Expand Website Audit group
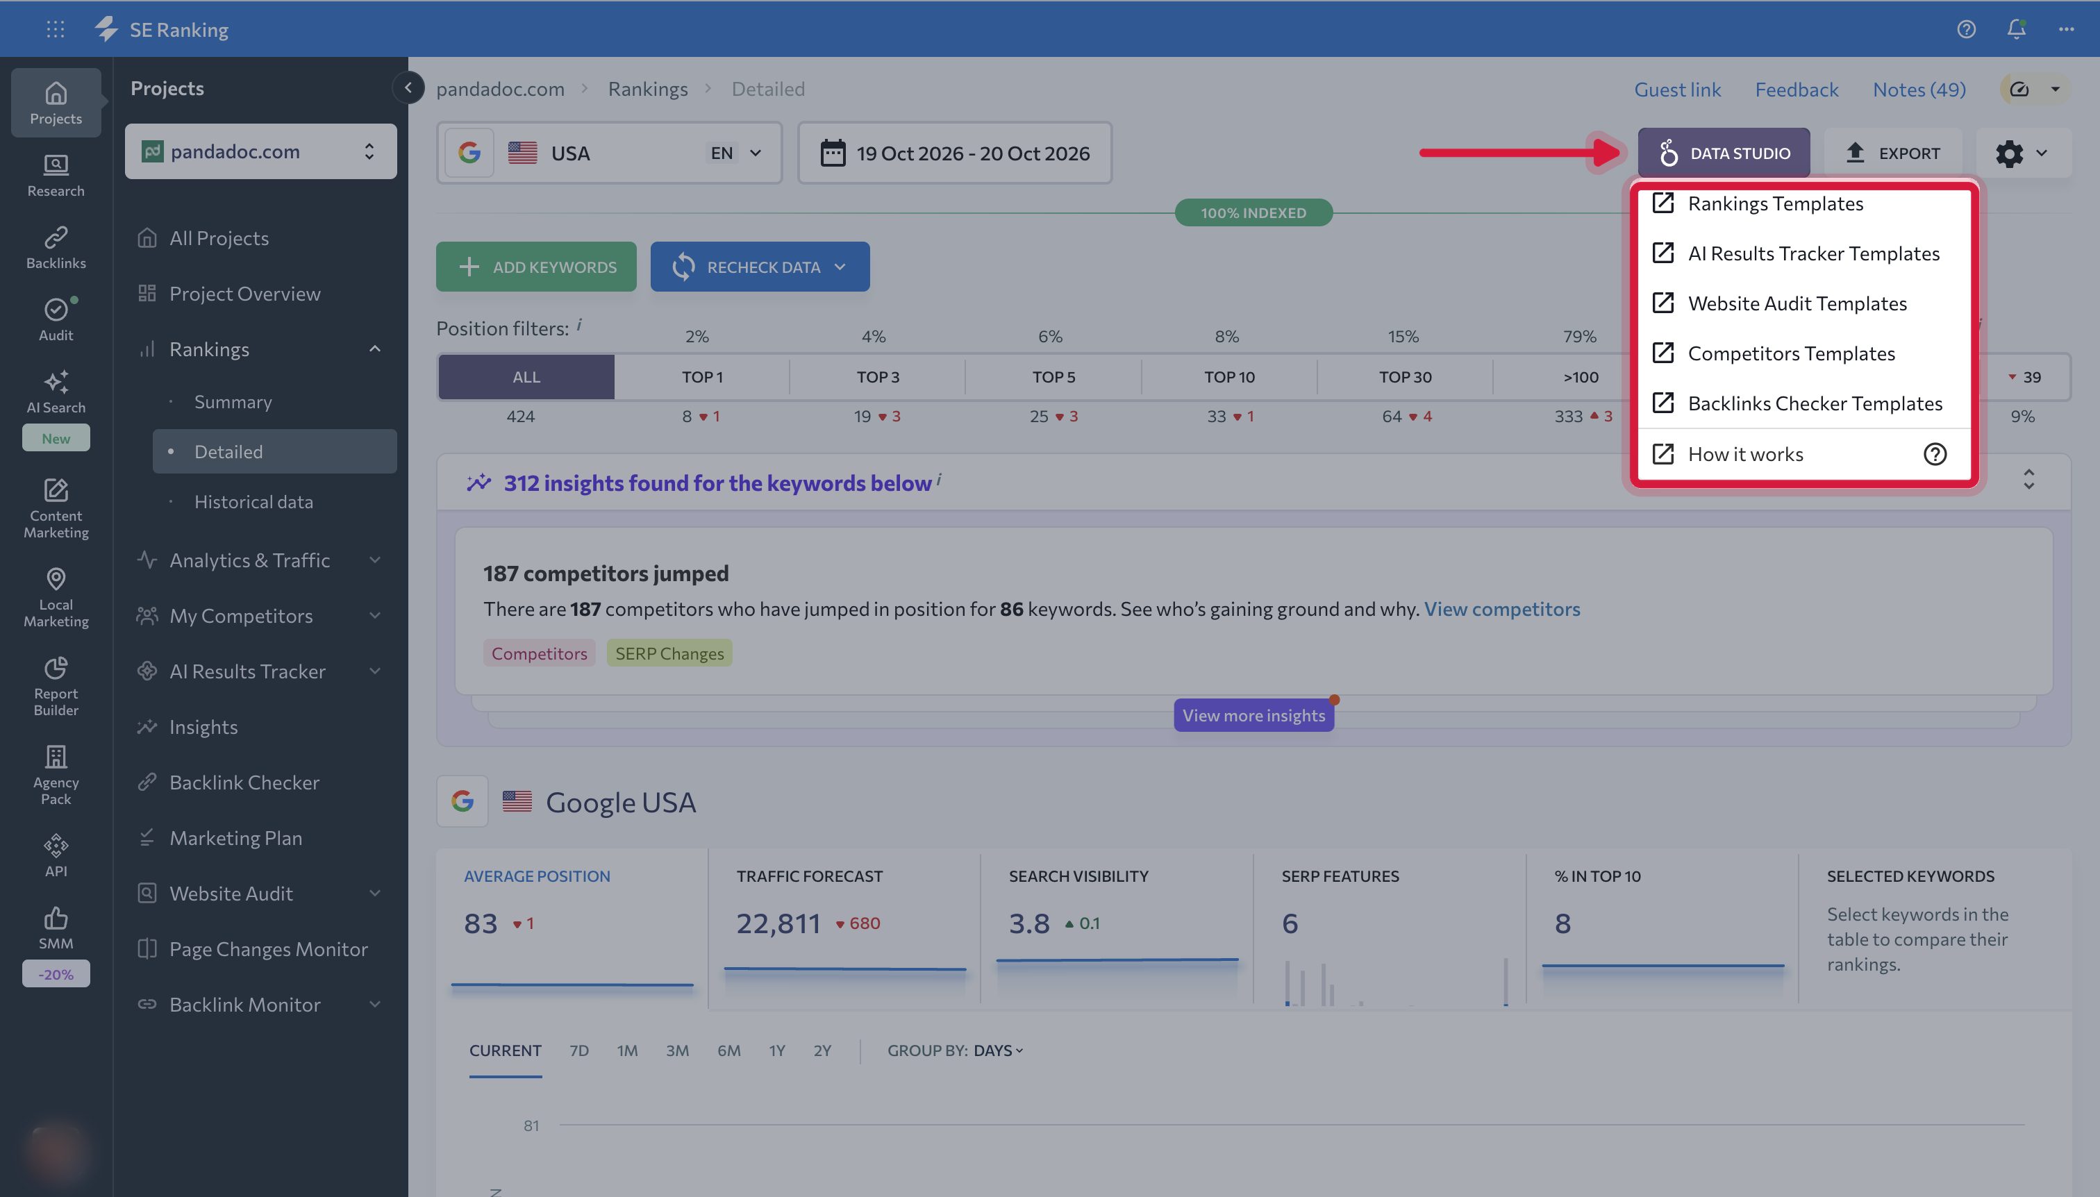This screenshot has height=1197, width=2100. [375, 894]
